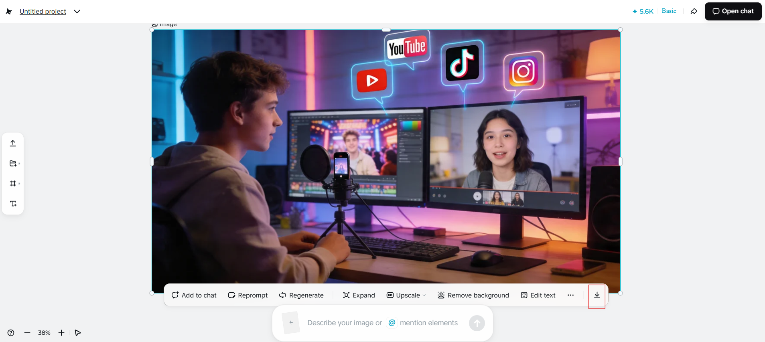This screenshot has width=765, height=342.
Task: Click Regenerate in image toolbar
Action: pos(301,295)
